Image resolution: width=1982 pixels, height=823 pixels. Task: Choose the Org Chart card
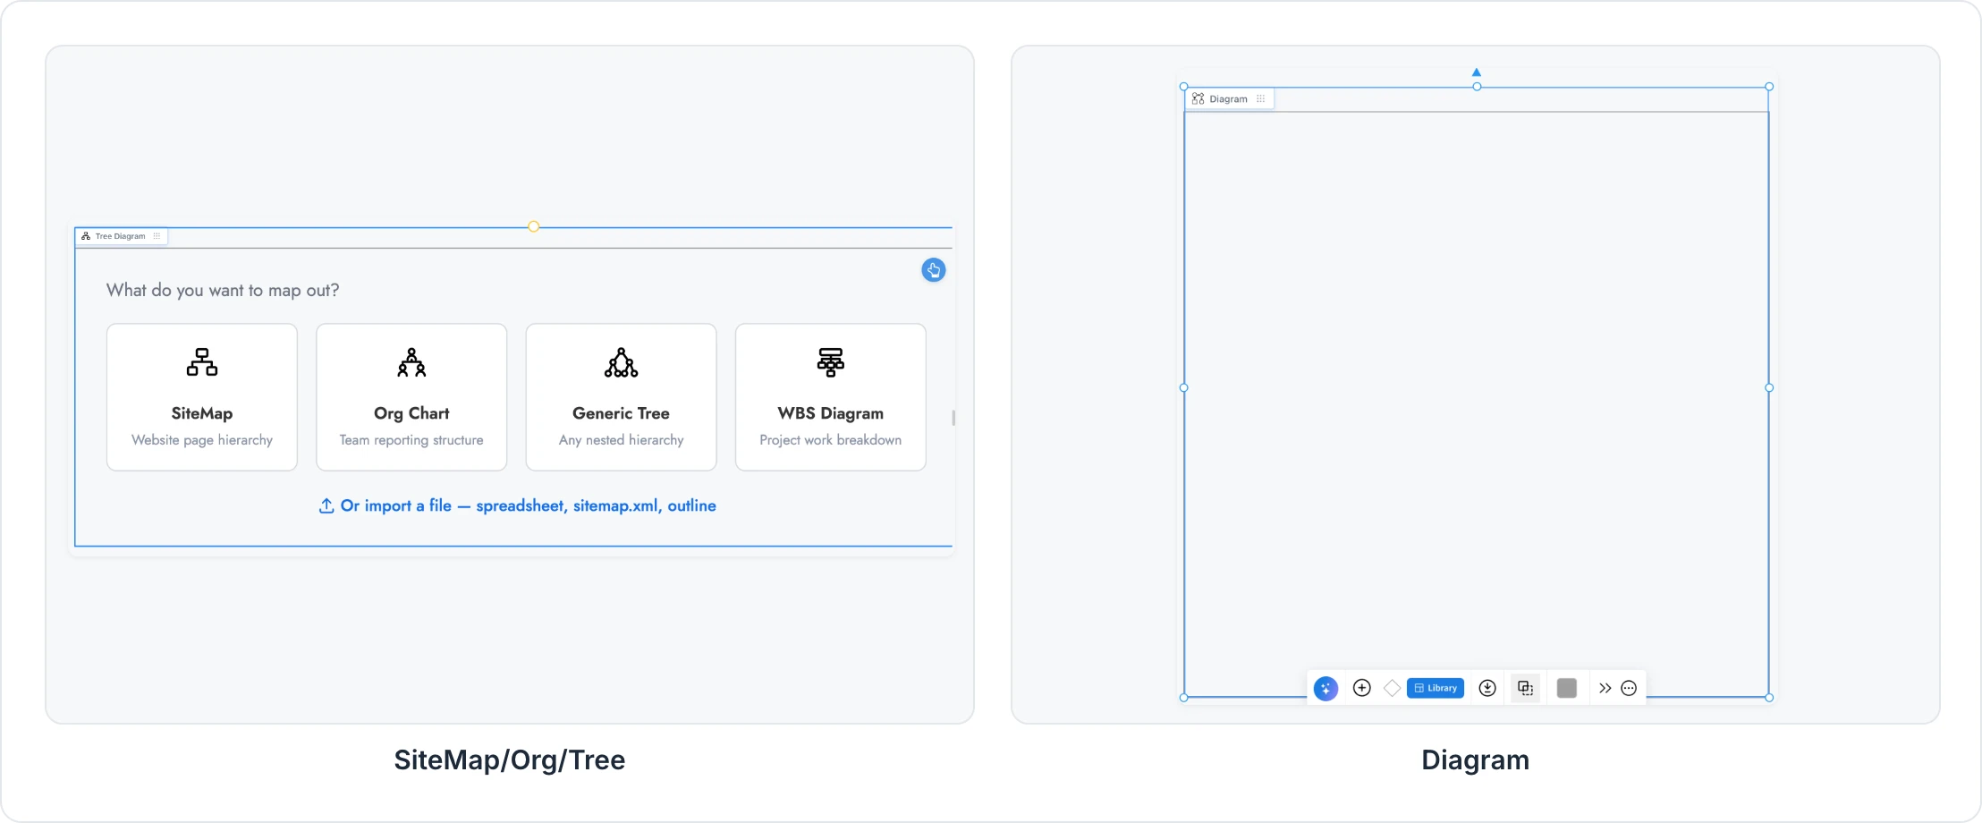coord(411,397)
